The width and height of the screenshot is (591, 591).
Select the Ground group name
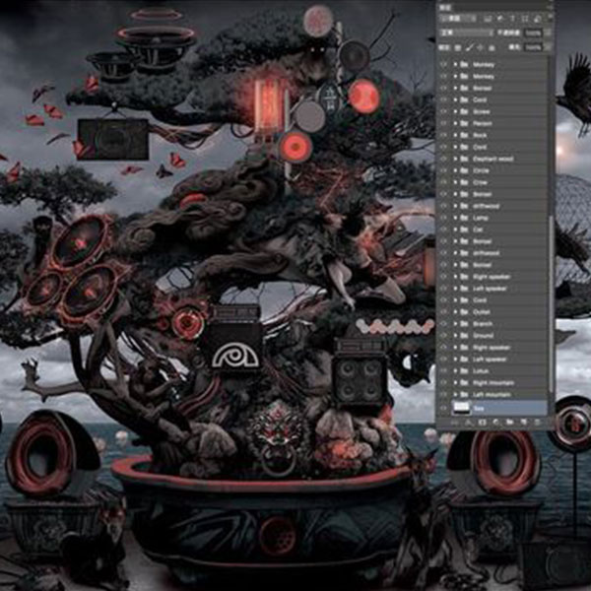coord(483,336)
